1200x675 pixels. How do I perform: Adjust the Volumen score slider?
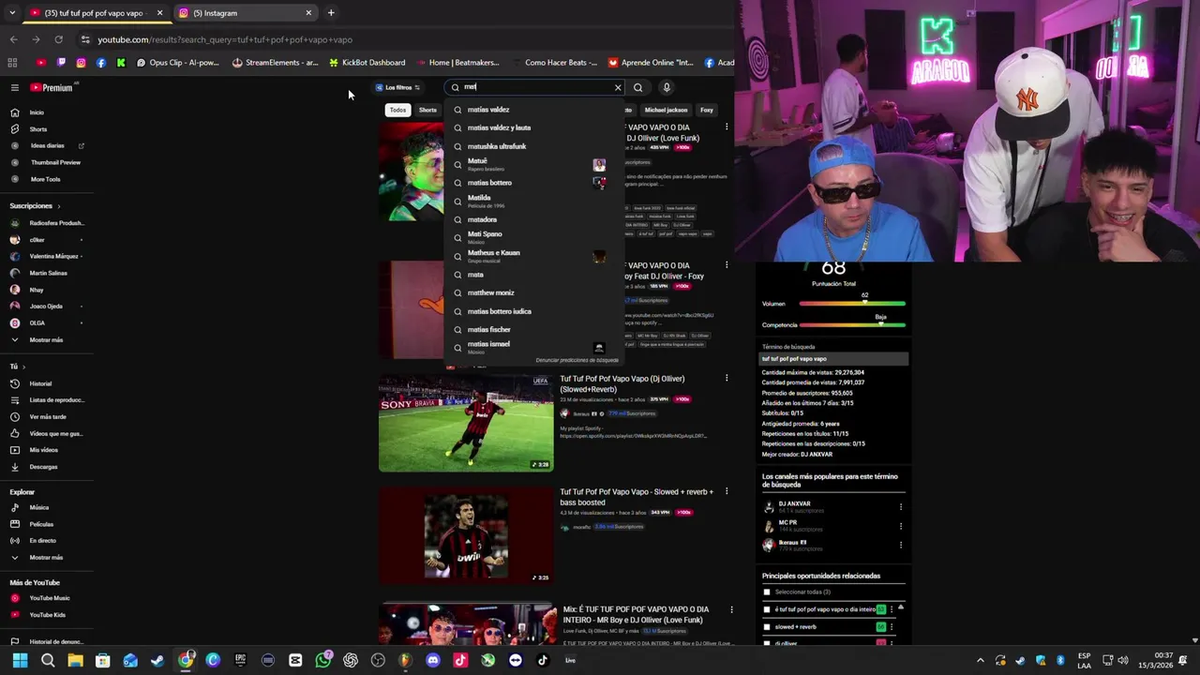852,304
